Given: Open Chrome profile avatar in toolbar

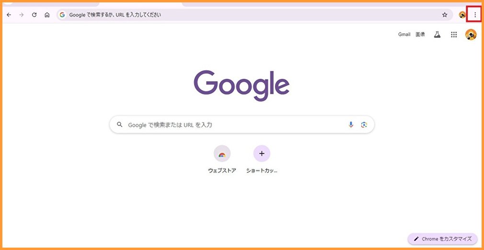Looking at the screenshot, I should coord(462,15).
